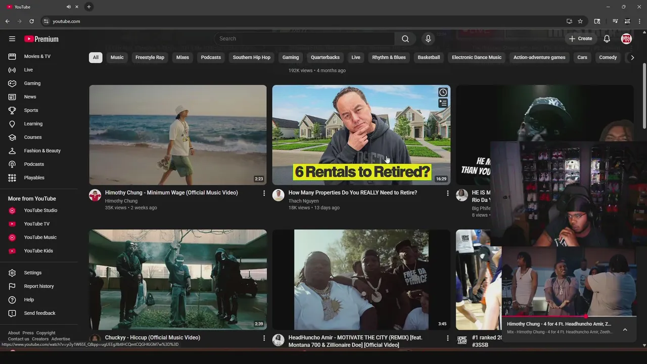Open the notifications bell

point(607,39)
